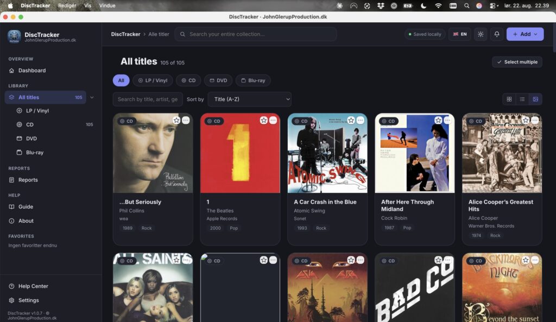
Task: Star the Beyond the Sunset album
Action: coord(526,260)
